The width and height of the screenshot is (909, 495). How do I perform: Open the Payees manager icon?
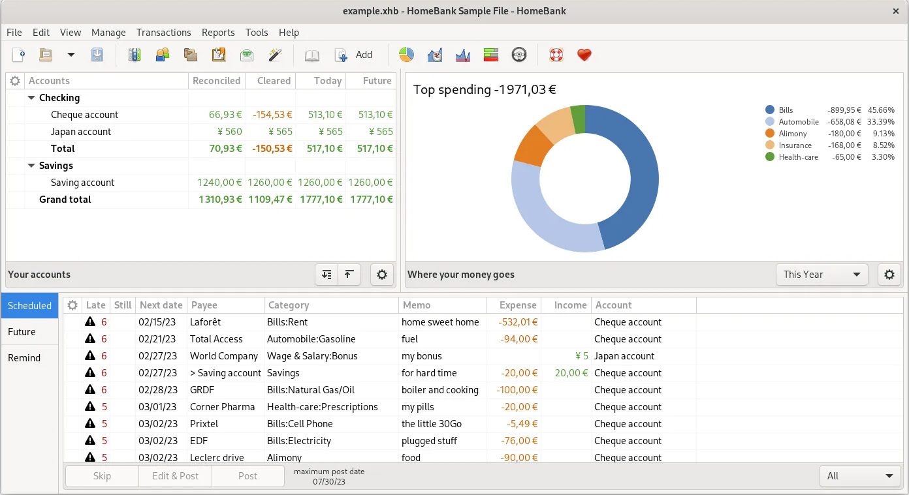pyautogui.click(x=163, y=55)
